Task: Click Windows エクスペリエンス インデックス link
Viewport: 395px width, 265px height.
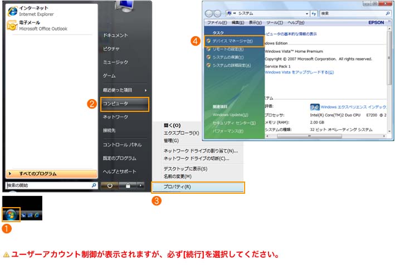Action: (x=354, y=107)
